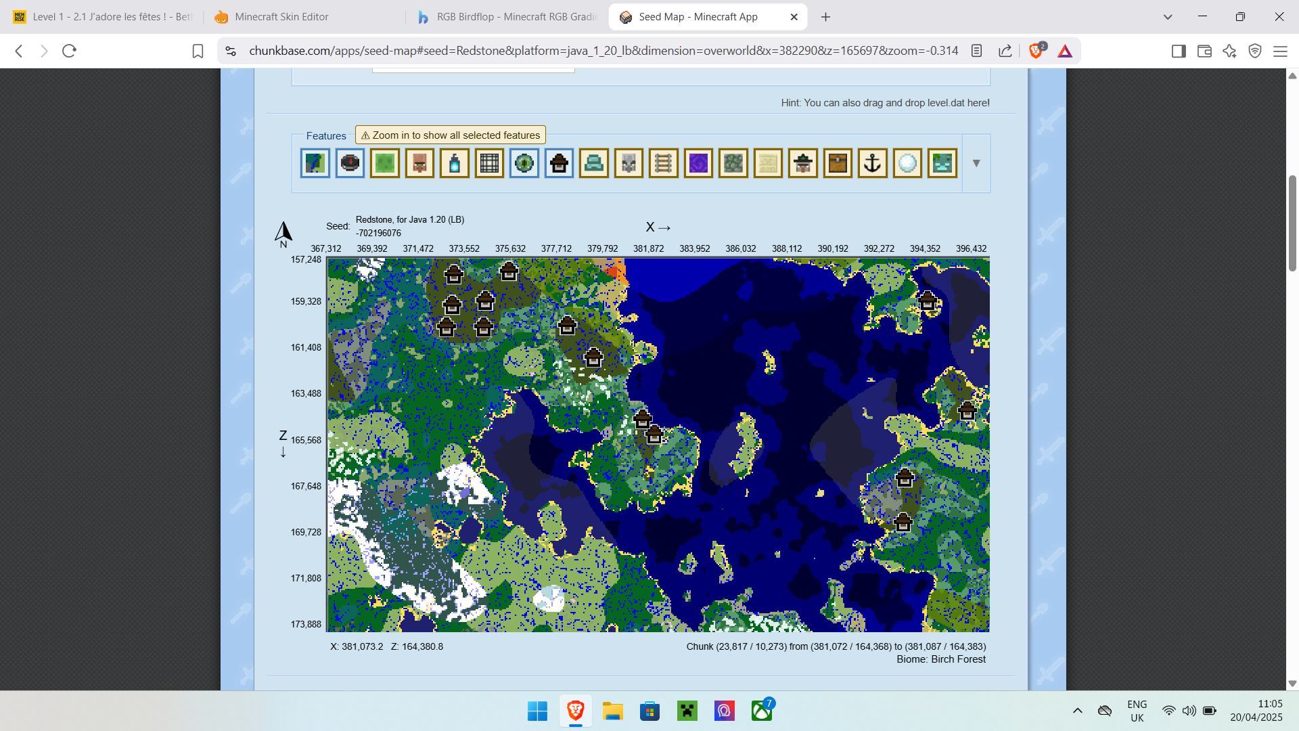Open Brave browser from the taskbar
Viewport: 1299px width, 731px height.
[x=576, y=711]
